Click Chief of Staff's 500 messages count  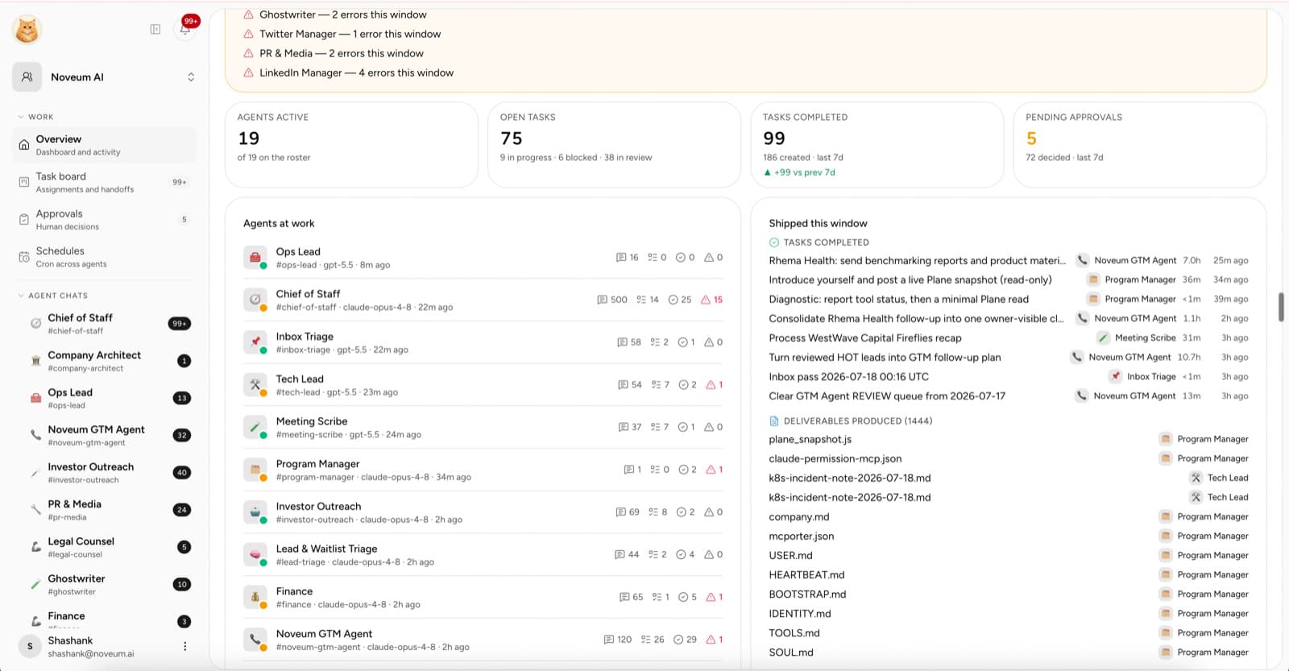click(x=612, y=300)
